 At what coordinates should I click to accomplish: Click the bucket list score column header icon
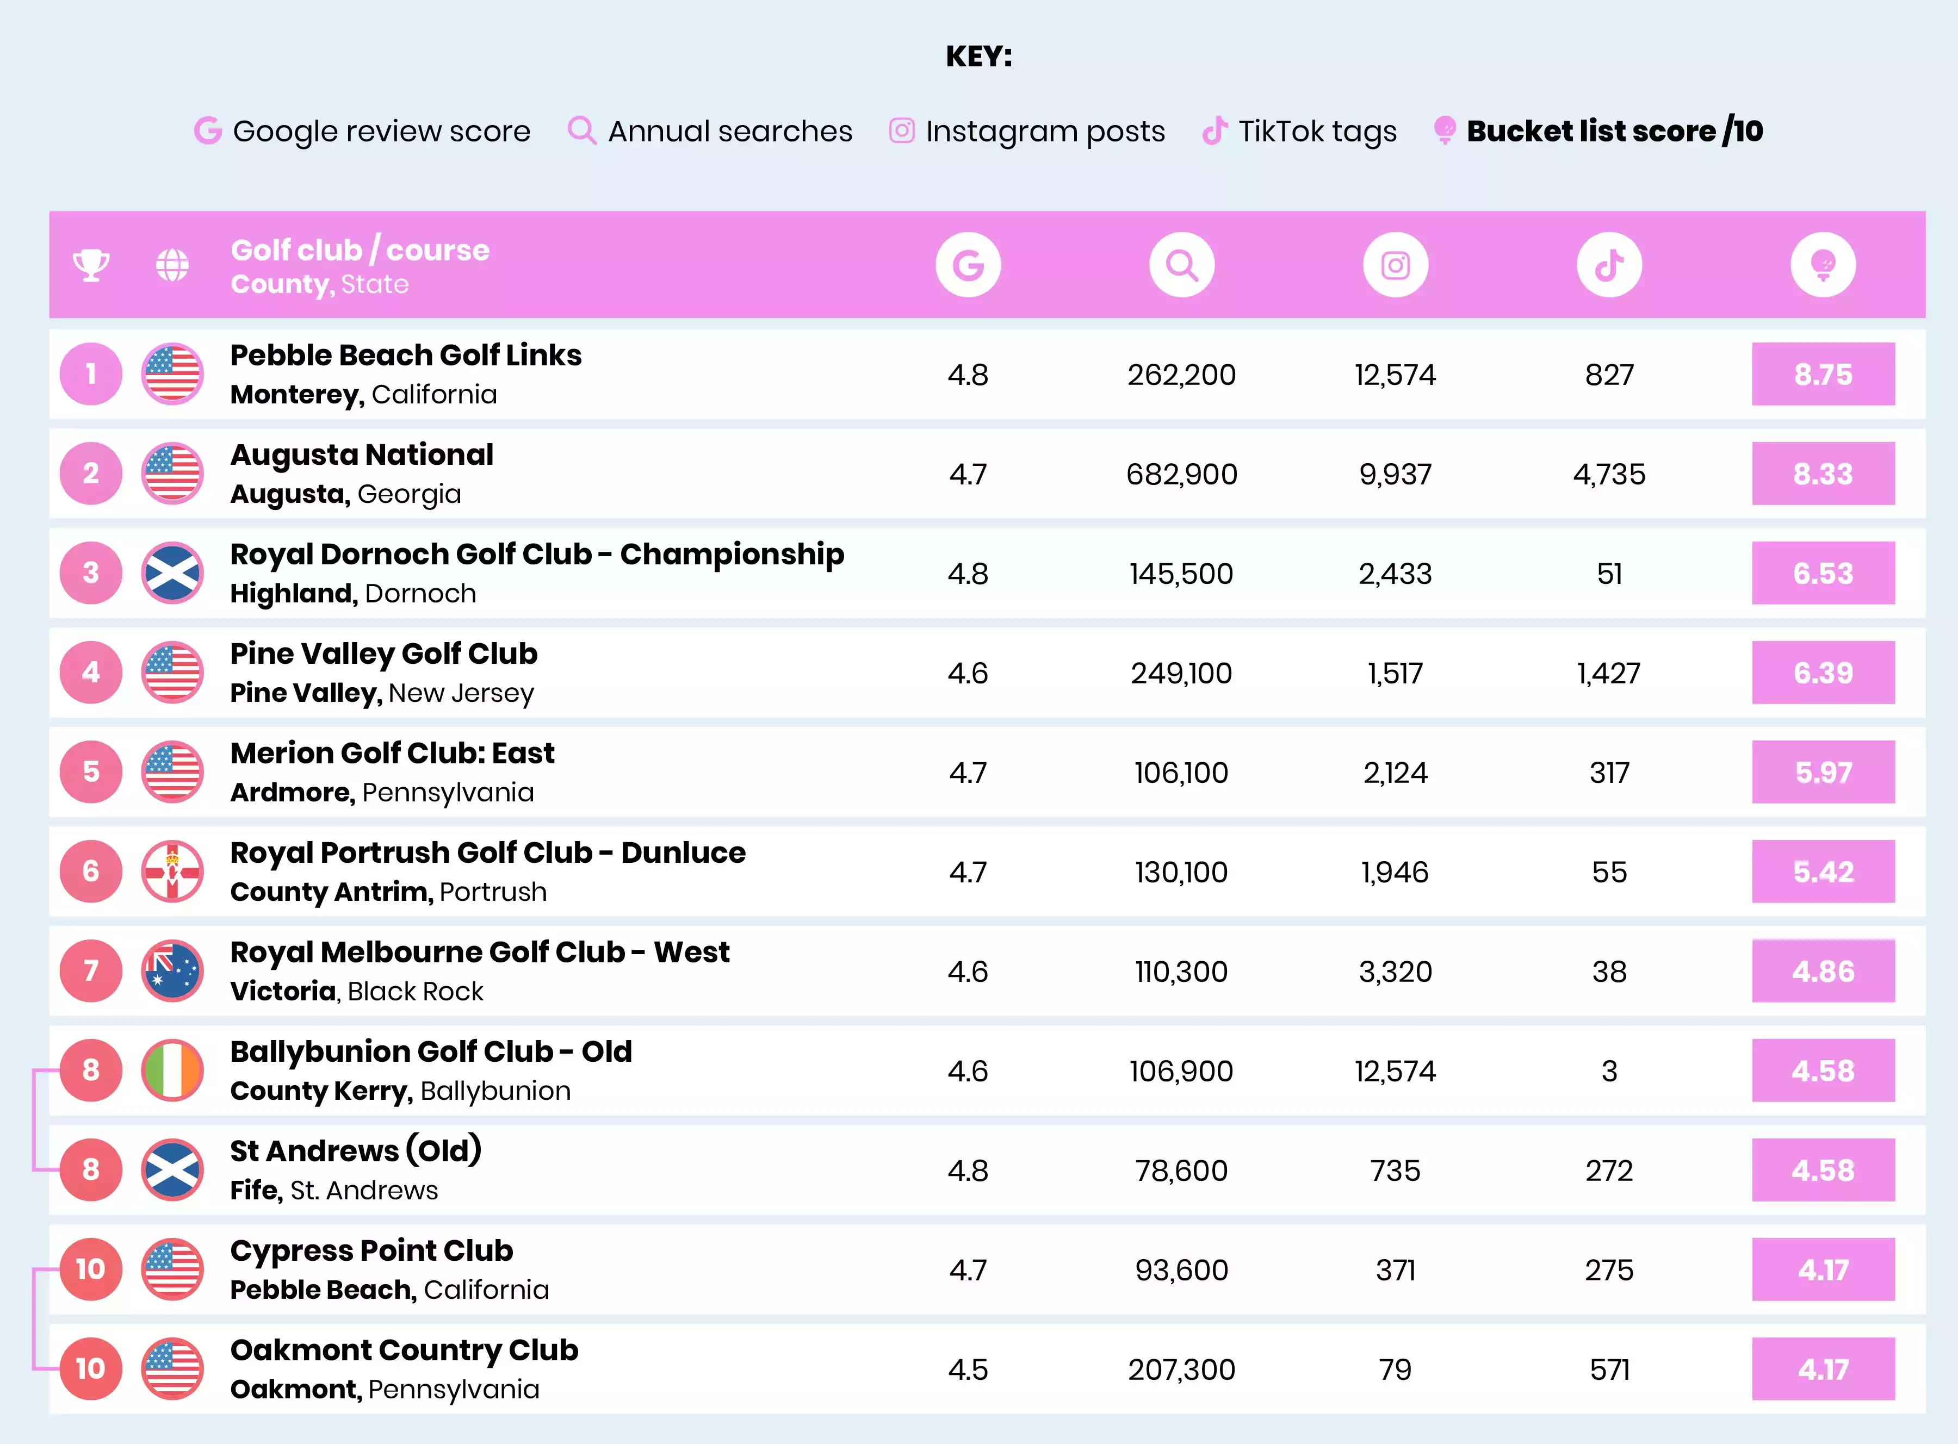1823,265
